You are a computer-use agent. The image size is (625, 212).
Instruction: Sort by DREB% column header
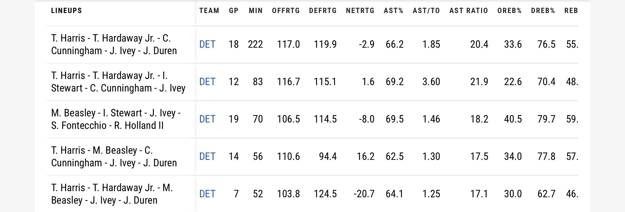coord(543,11)
